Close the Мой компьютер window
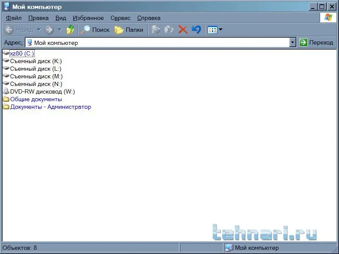The height and width of the screenshot is (254, 339). pos(332,6)
